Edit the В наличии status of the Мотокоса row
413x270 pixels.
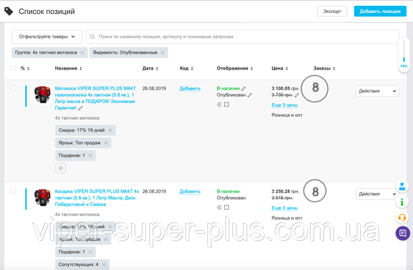(x=243, y=88)
